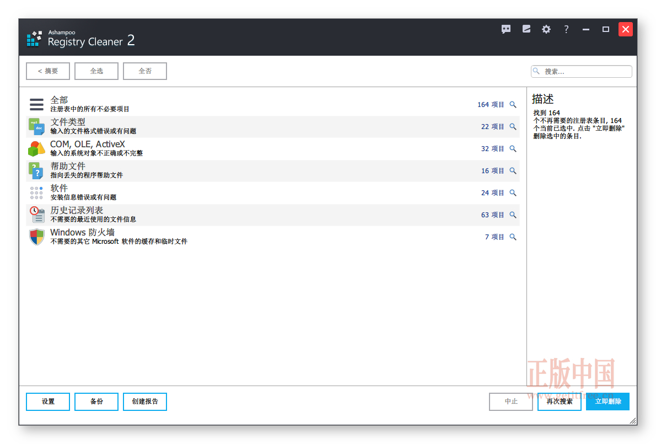Click 再次搜索 to search again

tap(560, 402)
